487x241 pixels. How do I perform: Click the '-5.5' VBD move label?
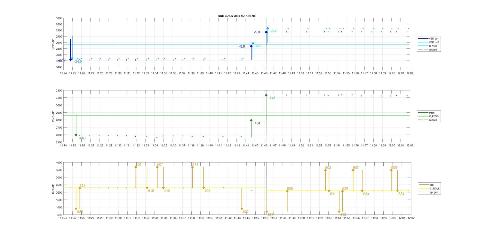[x=258, y=46]
